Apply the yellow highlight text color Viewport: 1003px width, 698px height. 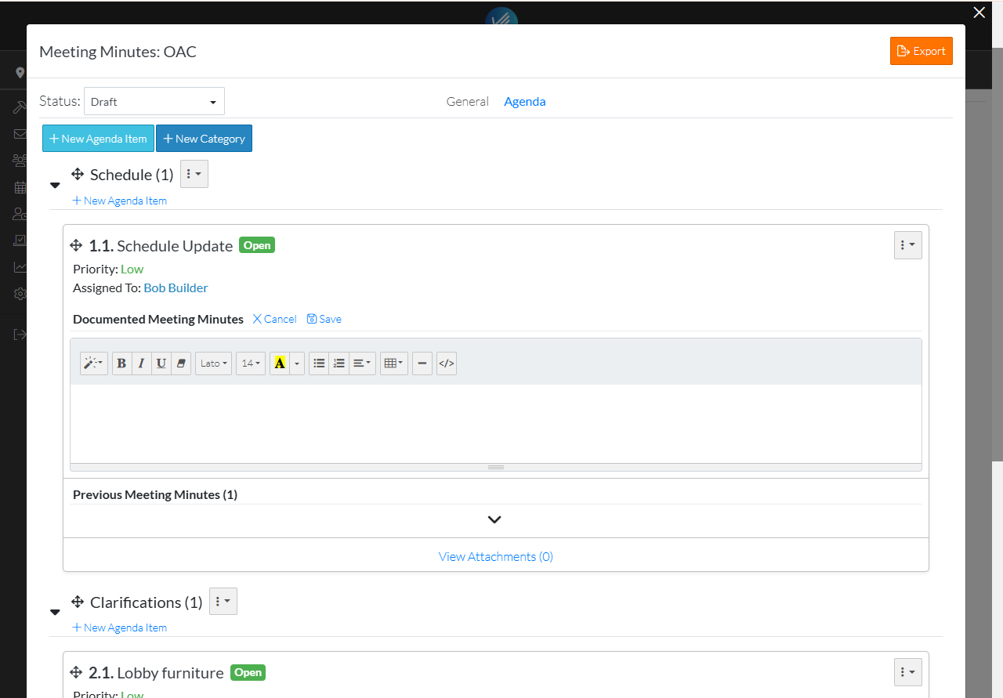point(280,363)
